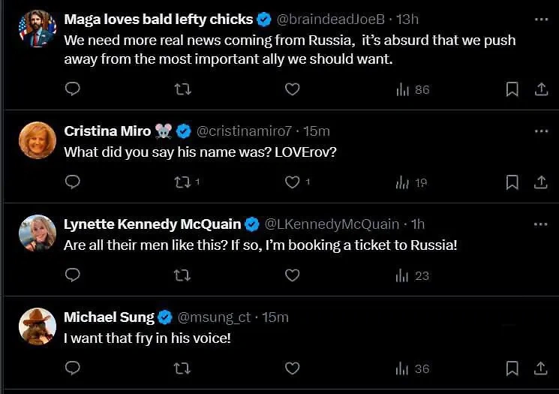This screenshot has width=559, height=394.
Task: Like Lynette Kennedy McQuain's tweet
Action: (x=293, y=275)
